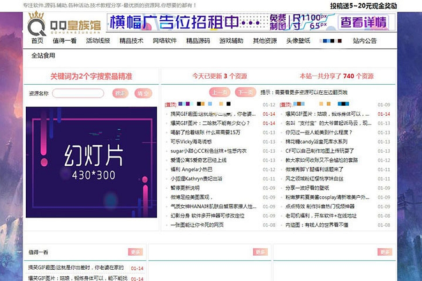Viewport: 422px width, 281px height.
Task: Click the 今天已更新 3 个资源 text
Action: point(219,76)
